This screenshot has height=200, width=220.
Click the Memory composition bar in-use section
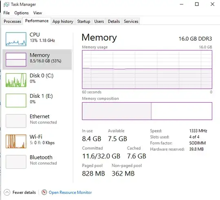tap(117, 111)
